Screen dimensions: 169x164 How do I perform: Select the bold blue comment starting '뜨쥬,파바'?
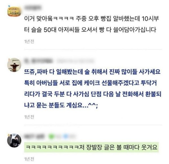tap(92, 88)
